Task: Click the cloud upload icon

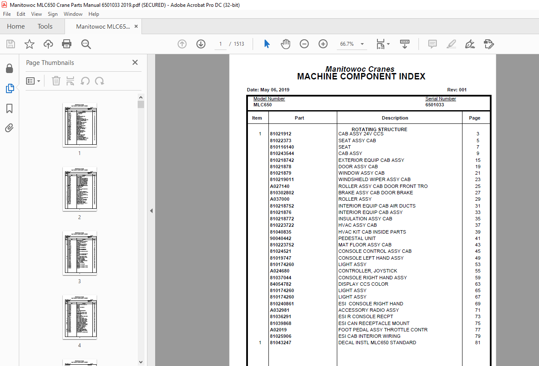Action: pos(48,44)
